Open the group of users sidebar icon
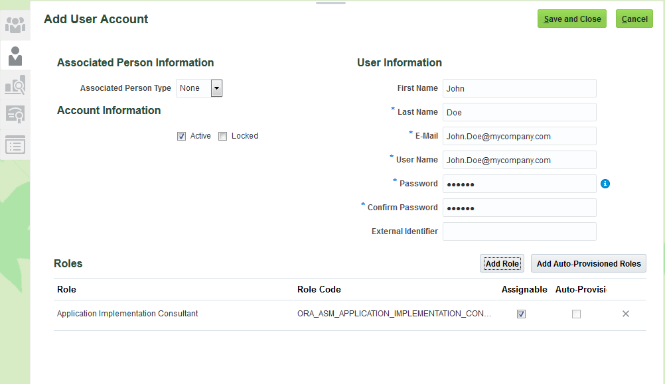 pyautogui.click(x=15, y=25)
